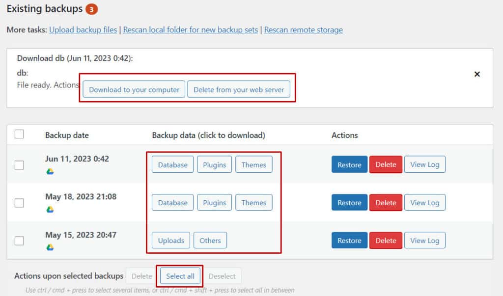
Task: Select all existing backups
Action: (180, 276)
